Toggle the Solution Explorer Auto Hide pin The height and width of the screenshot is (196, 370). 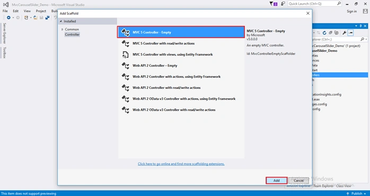pyautogui.click(x=360, y=26)
